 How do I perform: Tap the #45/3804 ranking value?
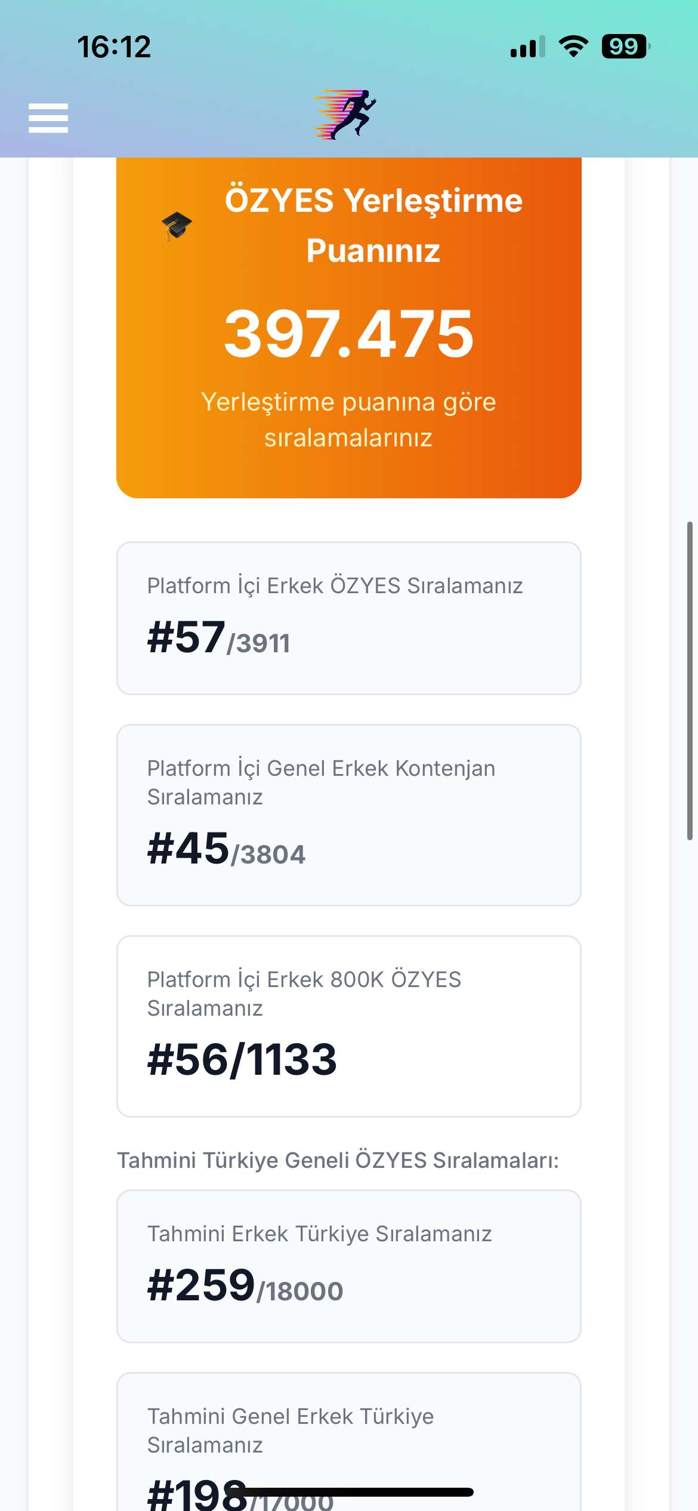226,849
